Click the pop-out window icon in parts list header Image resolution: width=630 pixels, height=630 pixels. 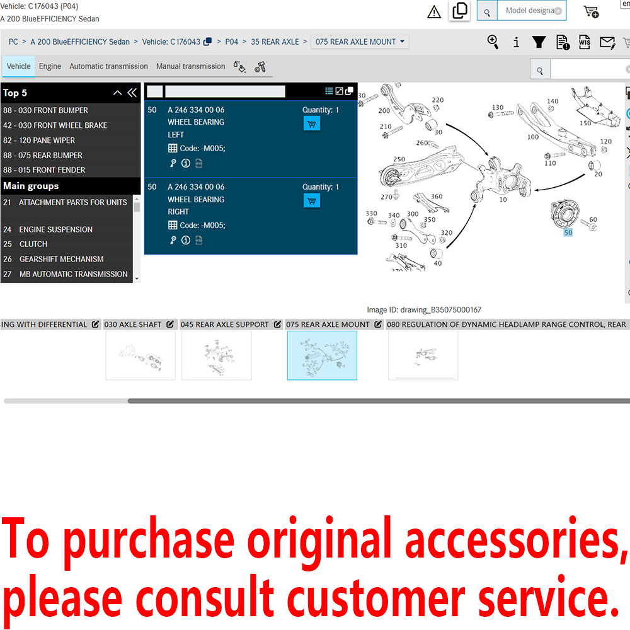349,91
